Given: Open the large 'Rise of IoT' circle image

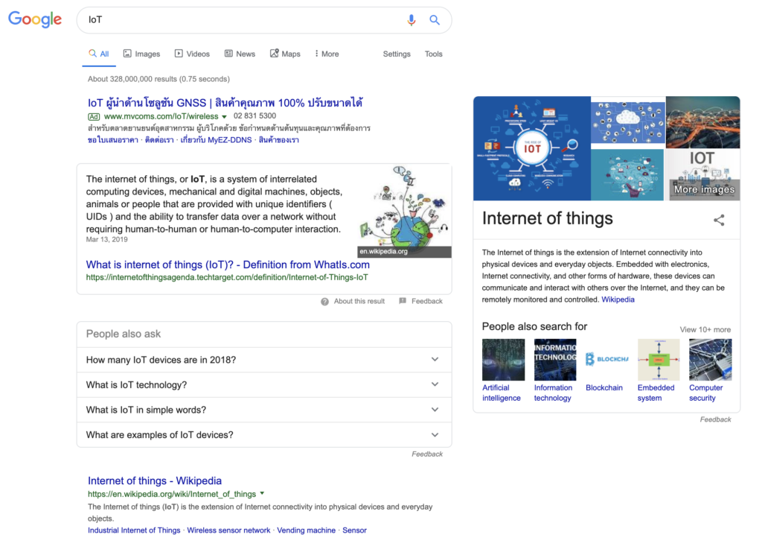Looking at the screenshot, I should pos(532,148).
